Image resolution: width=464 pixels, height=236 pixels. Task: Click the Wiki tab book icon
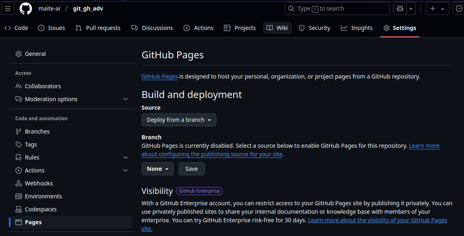(270, 28)
